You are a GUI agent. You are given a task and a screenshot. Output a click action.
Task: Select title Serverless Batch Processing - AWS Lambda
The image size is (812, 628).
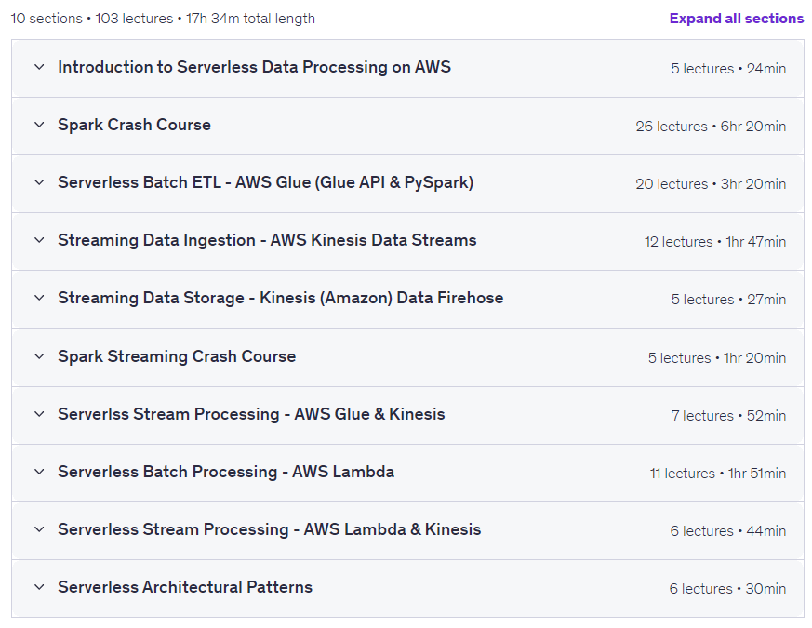[x=226, y=472]
